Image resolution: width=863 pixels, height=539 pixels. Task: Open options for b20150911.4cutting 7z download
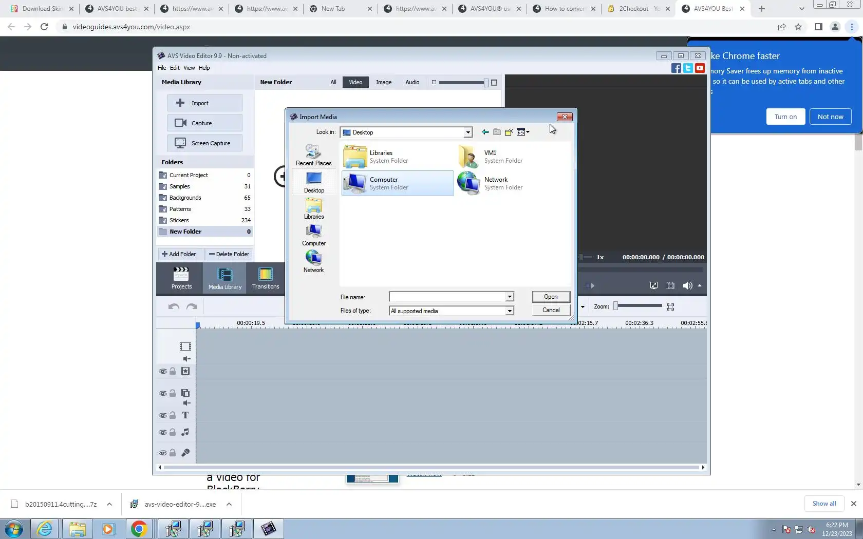(109, 504)
